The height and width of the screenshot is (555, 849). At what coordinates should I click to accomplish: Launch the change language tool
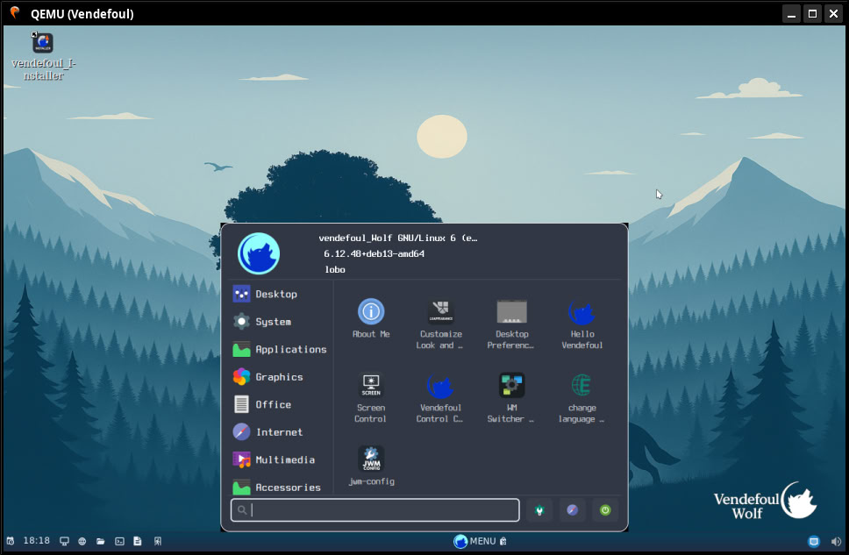[x=582, y=397]
